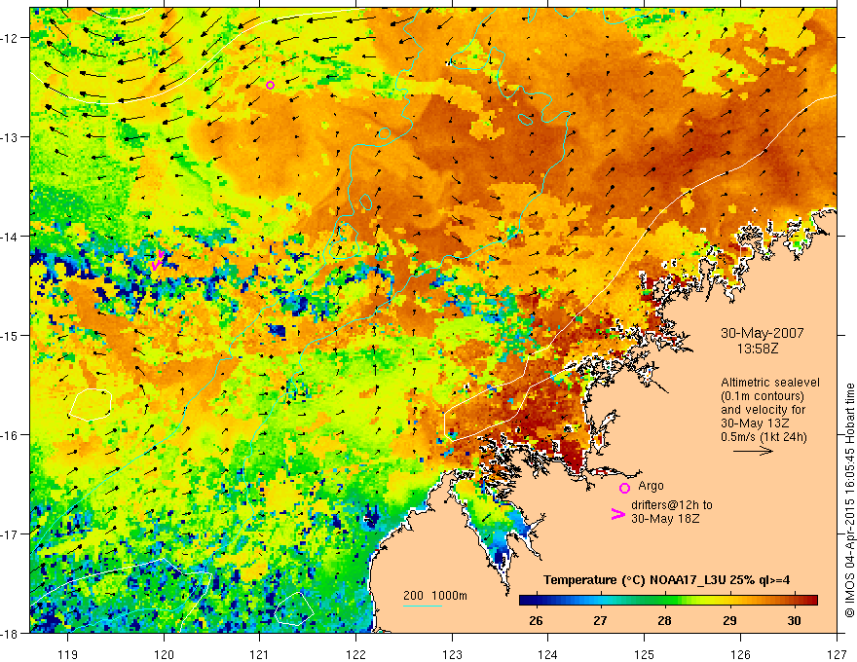Click the longitude axis label '123'
This screenshot has width=857, height=662.
coord(452,654)
